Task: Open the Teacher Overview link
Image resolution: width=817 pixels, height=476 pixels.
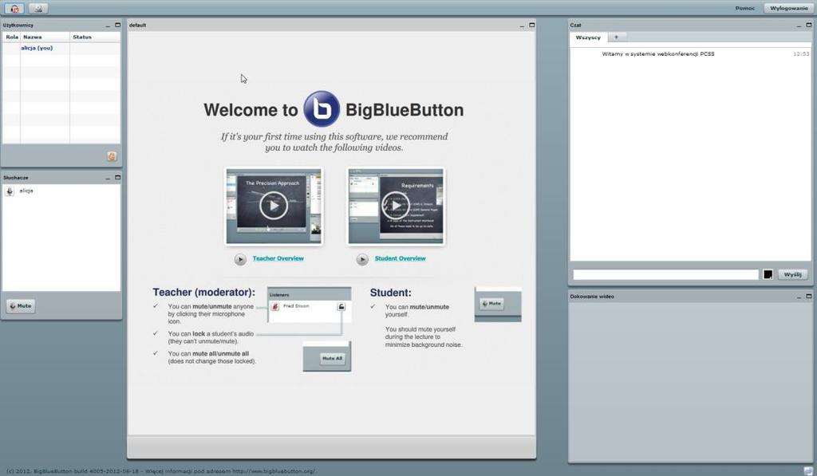Action: [278, 258]
